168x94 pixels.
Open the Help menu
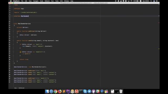72,1
